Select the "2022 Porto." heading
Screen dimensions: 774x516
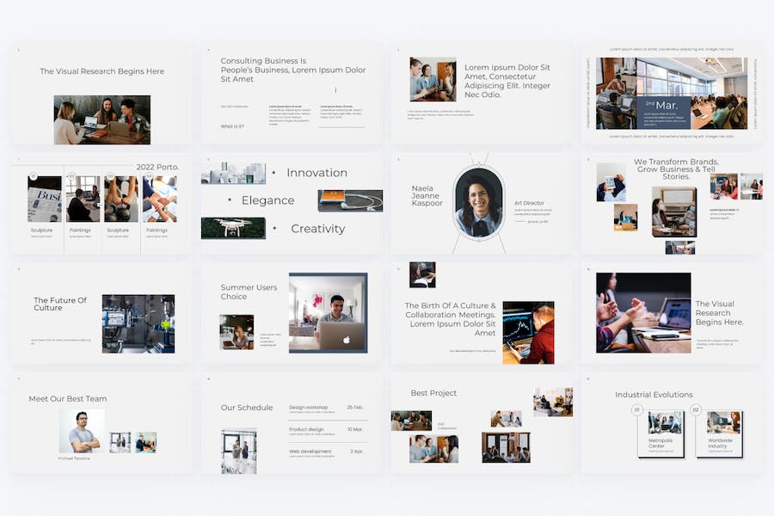(157, 167)
